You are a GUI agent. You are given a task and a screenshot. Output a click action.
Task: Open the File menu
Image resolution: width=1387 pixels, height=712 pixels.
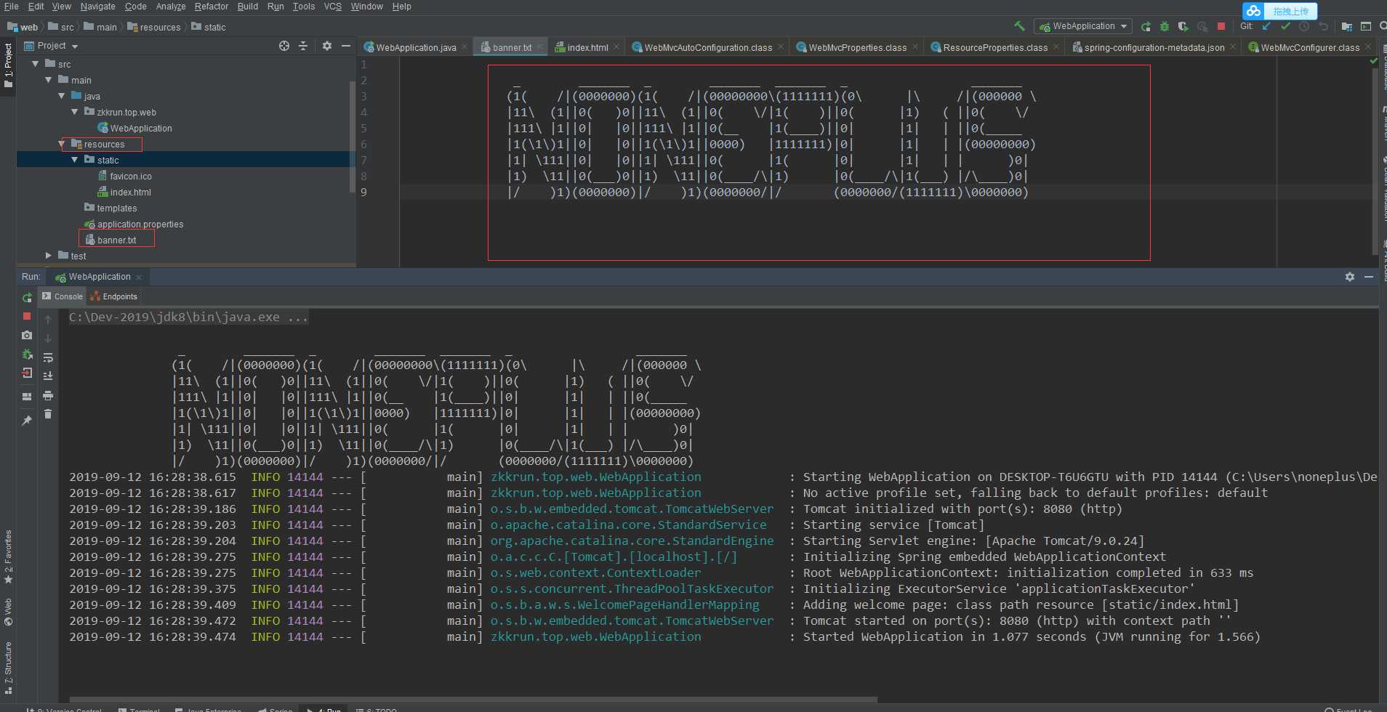tap(11, 7)
